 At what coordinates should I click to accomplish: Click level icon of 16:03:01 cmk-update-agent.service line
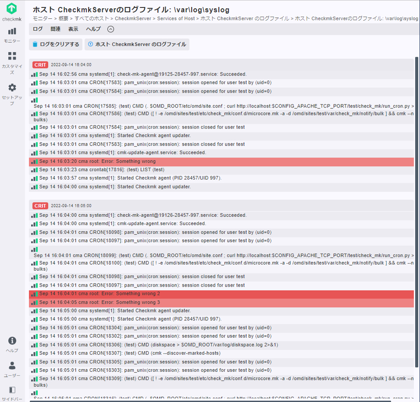[x=34, y=153]
